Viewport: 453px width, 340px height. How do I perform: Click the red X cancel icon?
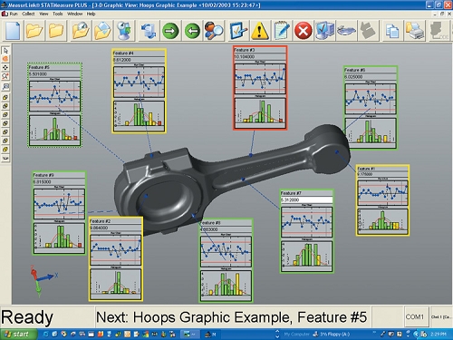(x=303, y=31)
